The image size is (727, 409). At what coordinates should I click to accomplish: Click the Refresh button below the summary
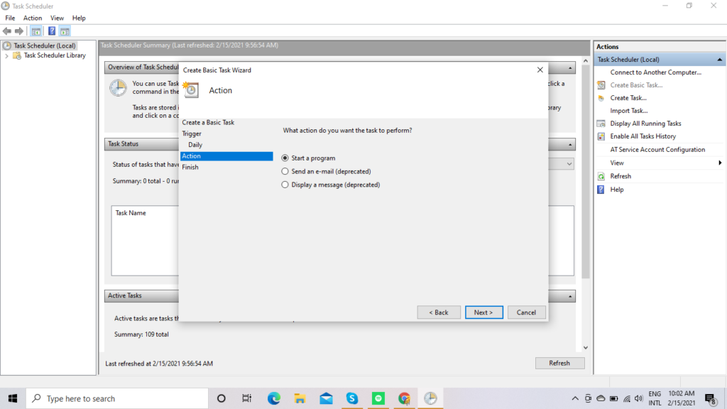click(559, 363)
